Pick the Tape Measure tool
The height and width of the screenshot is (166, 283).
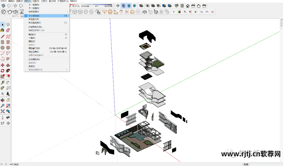click(x=3, y=83)
